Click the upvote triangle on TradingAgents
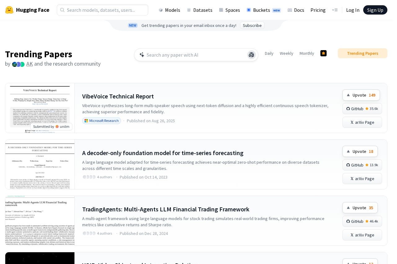 tap(348, 208)
